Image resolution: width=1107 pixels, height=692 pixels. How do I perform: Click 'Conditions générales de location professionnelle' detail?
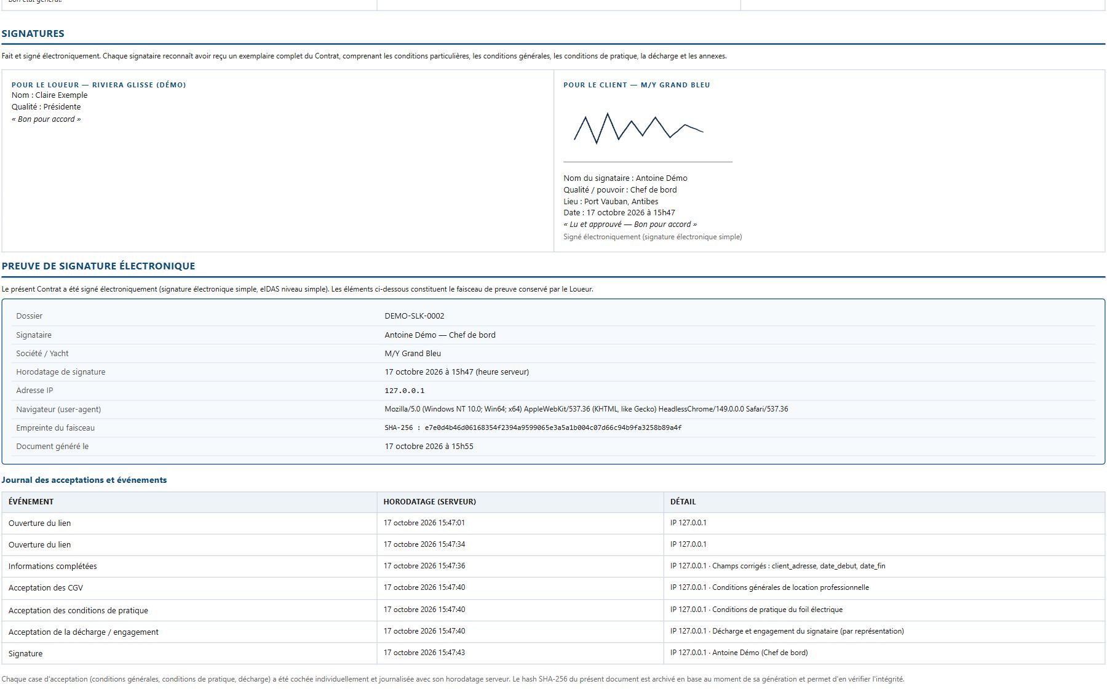pyautogui.click(x=790, y=587)
